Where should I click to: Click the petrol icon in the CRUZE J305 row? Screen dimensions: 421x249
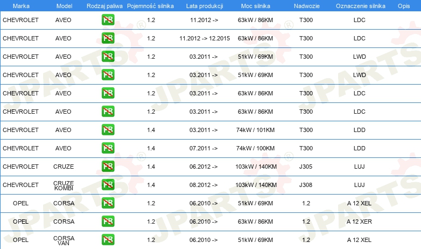click(108, 166)
